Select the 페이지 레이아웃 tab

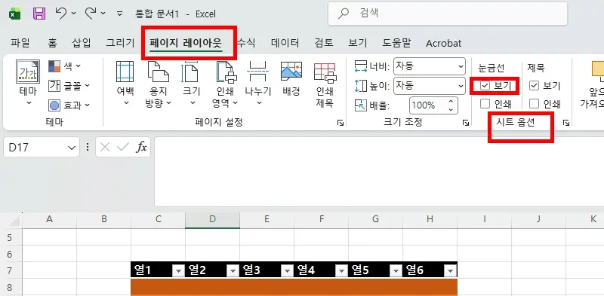click(186, 43)
